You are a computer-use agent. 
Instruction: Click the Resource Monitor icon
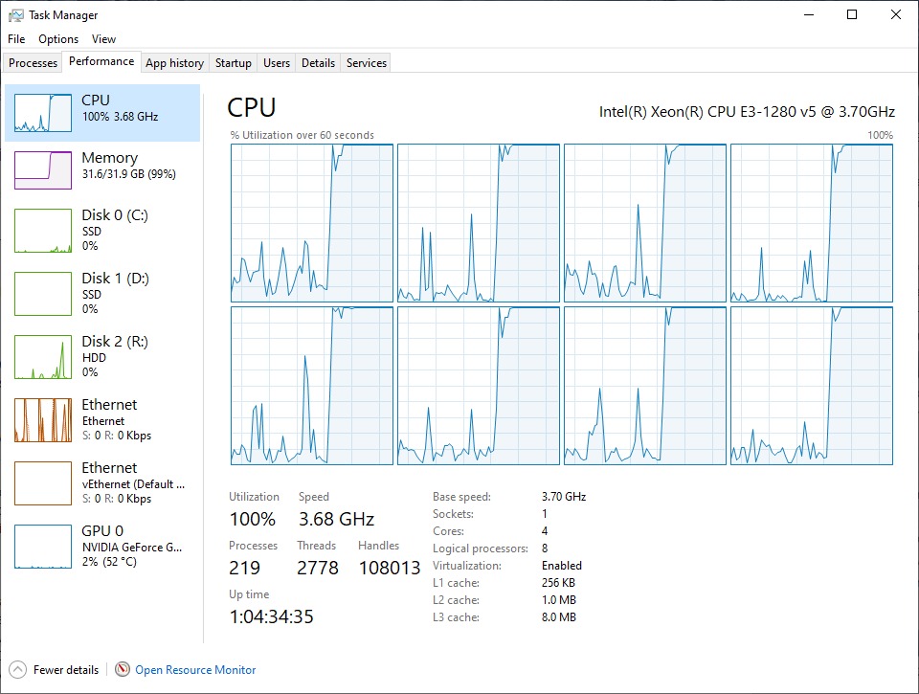(123, 670)
